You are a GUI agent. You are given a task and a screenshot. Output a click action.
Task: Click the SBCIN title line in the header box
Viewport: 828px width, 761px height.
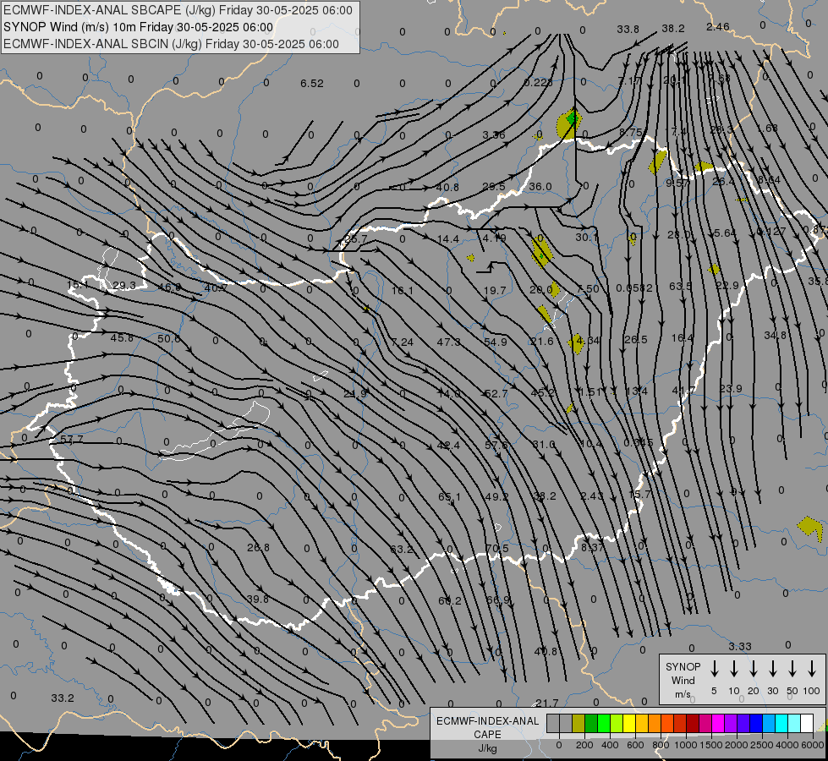click(x=171, y=44)
